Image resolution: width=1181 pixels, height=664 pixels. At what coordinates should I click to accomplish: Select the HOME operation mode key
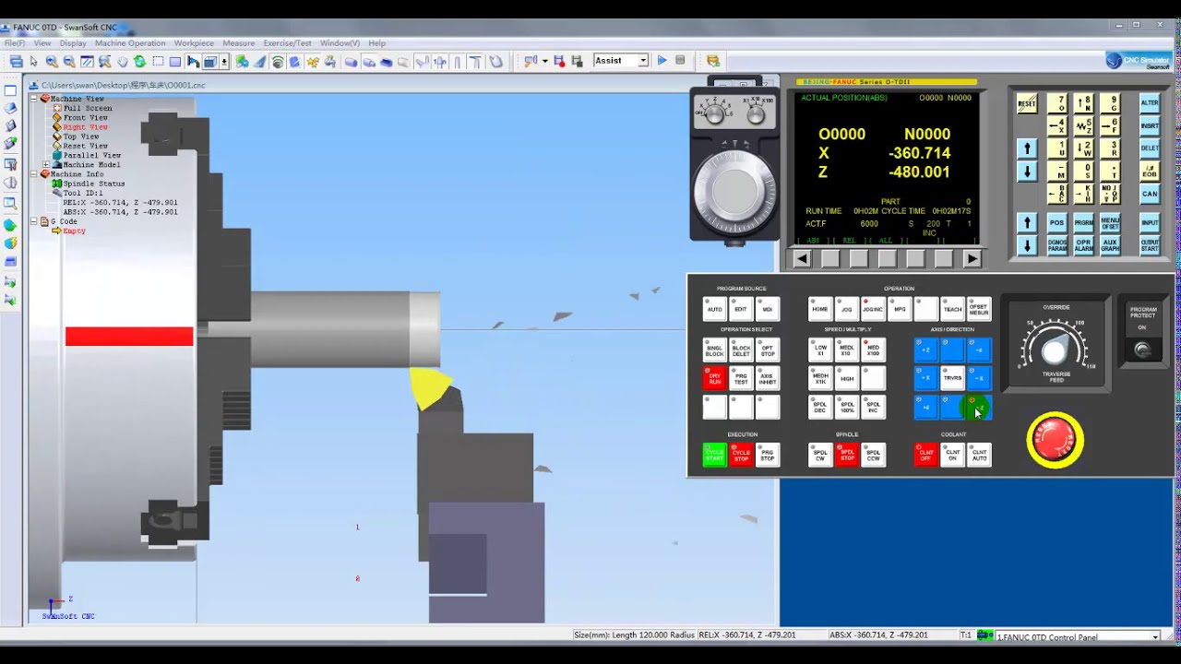pyautogui.click(x=819, y=309)
